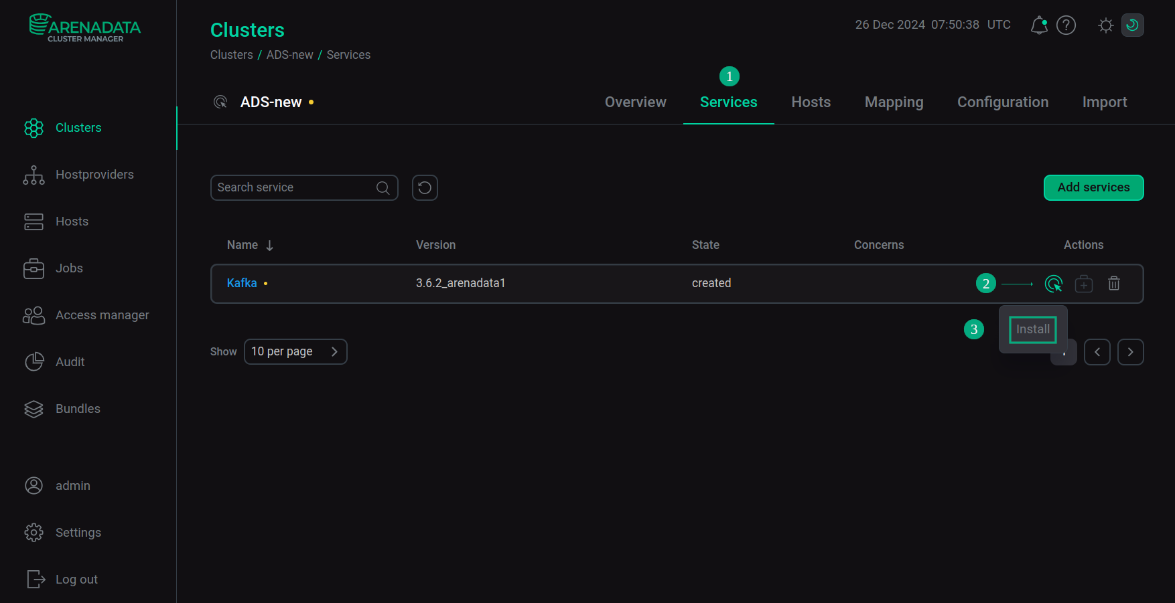Click the Add services button
1175x603 pixels.
click(x=1093, y=188)
